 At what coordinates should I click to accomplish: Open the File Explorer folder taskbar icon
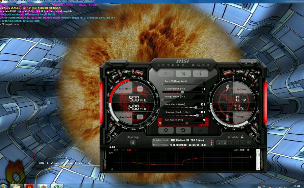pyautogui.click(x=17, y=186)
